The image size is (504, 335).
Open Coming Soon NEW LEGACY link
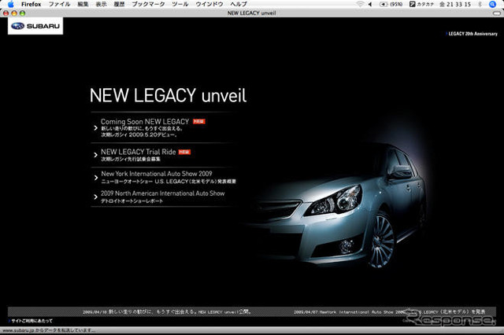coord(145,122)
